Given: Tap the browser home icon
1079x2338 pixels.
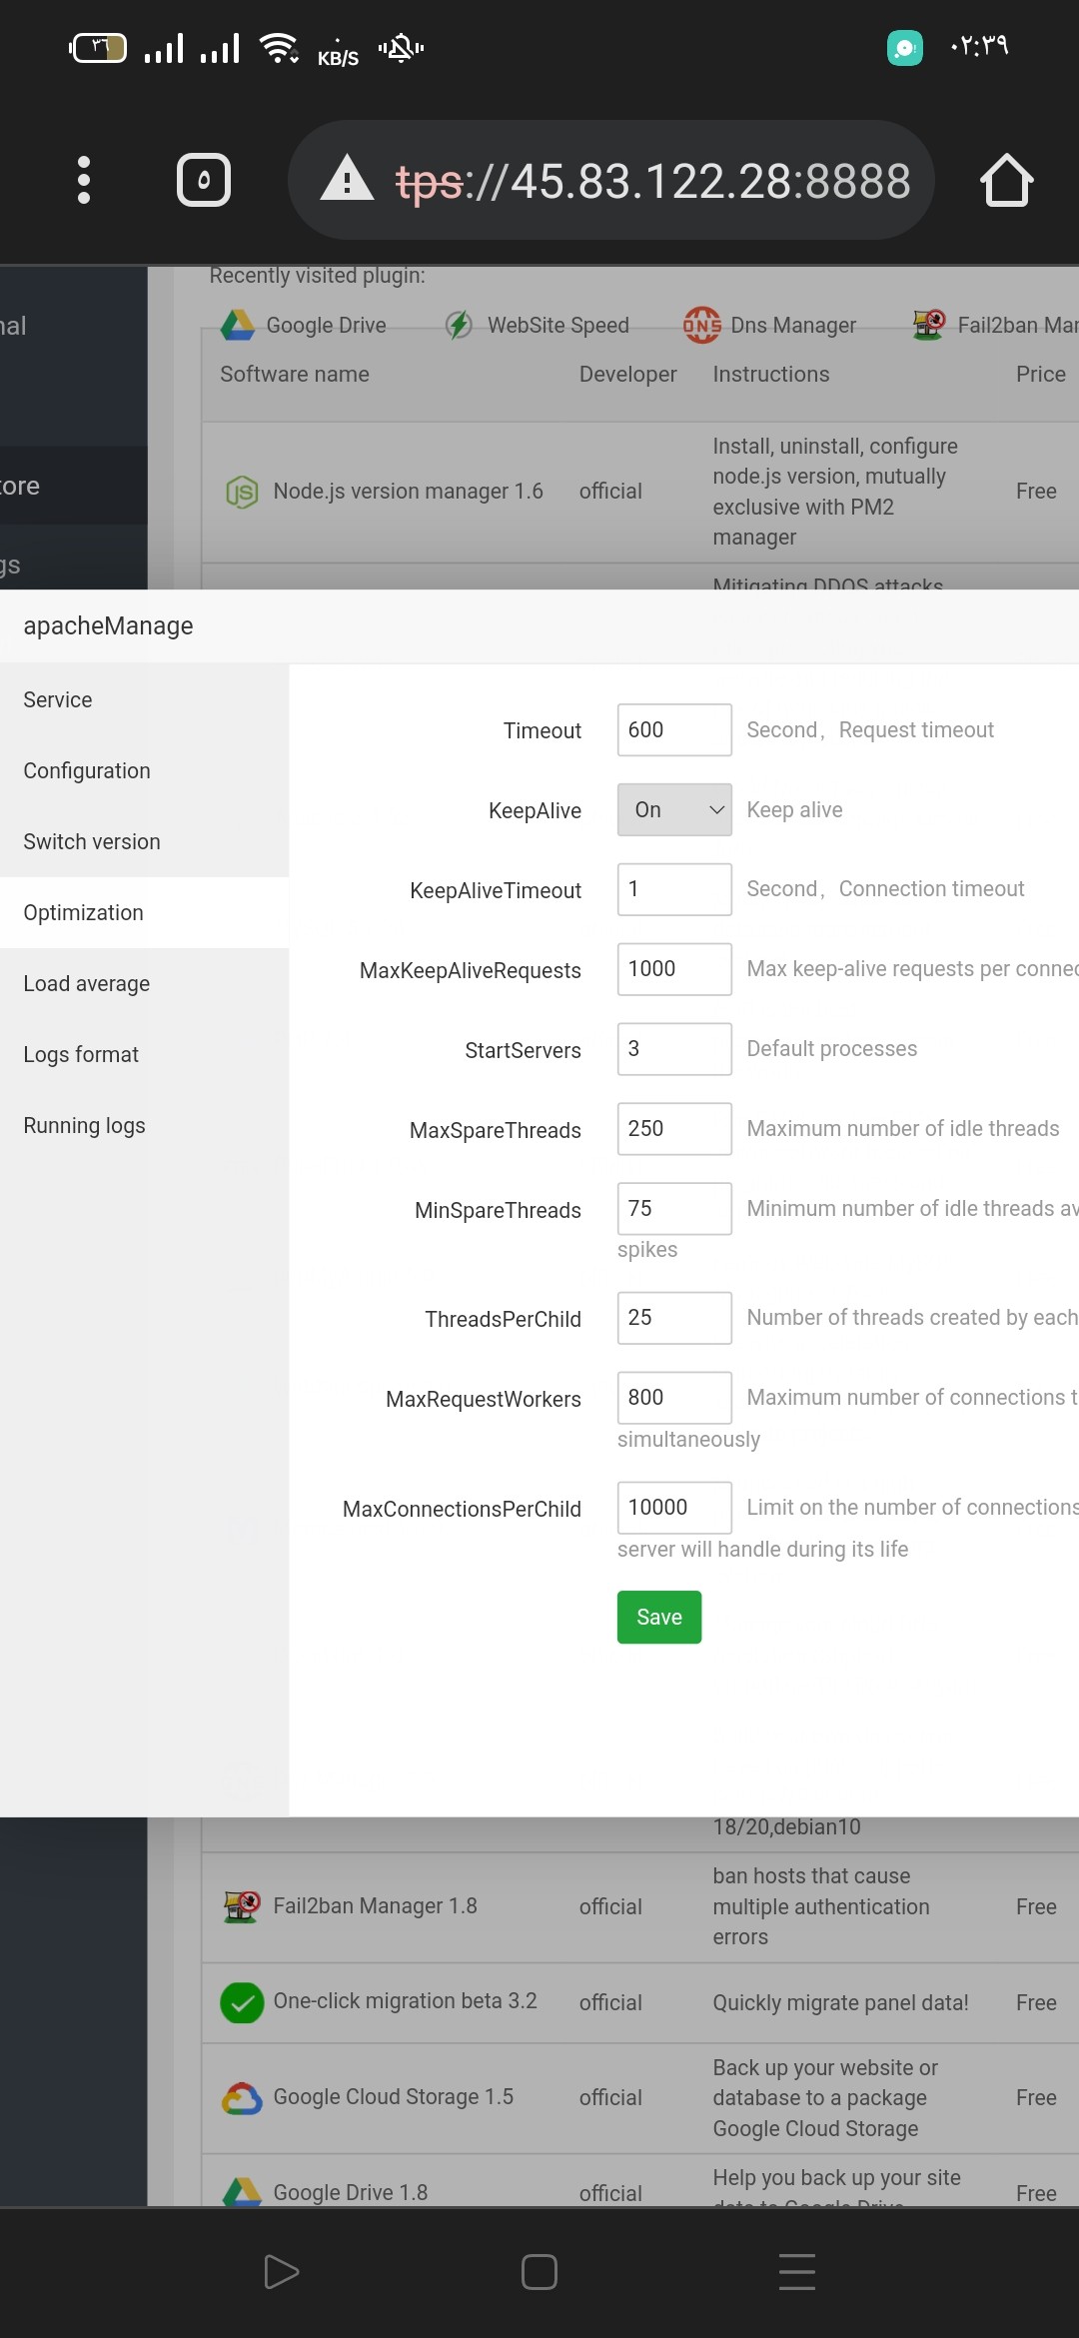Looking at the screenshot, I should tap(1006, 180).
